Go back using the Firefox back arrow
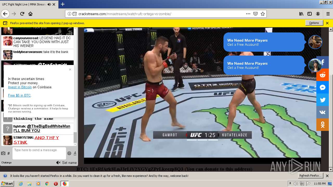Screen dimensions: 333x187 (5, 14)
